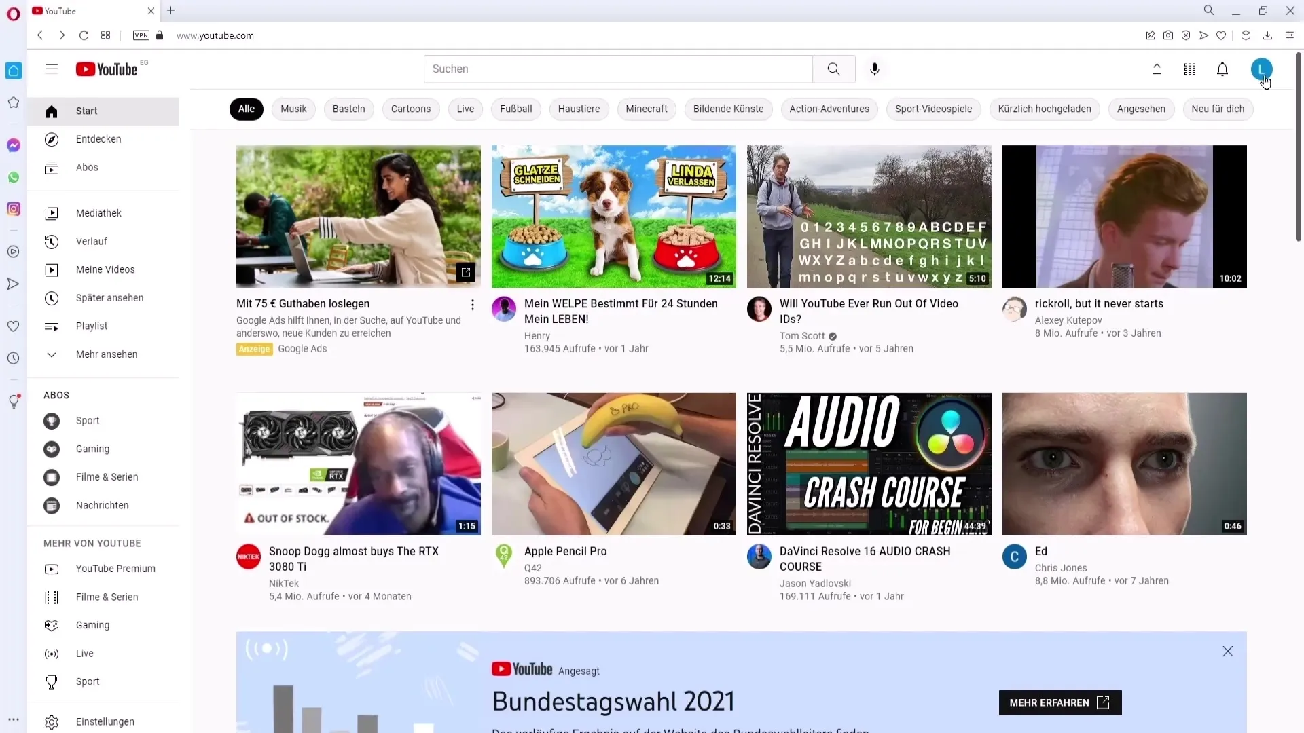
Task: Go back to previous page
Action: coord(40,35)
